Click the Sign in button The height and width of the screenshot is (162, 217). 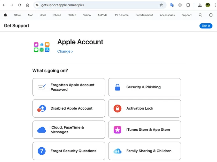(x=206, y=26)
